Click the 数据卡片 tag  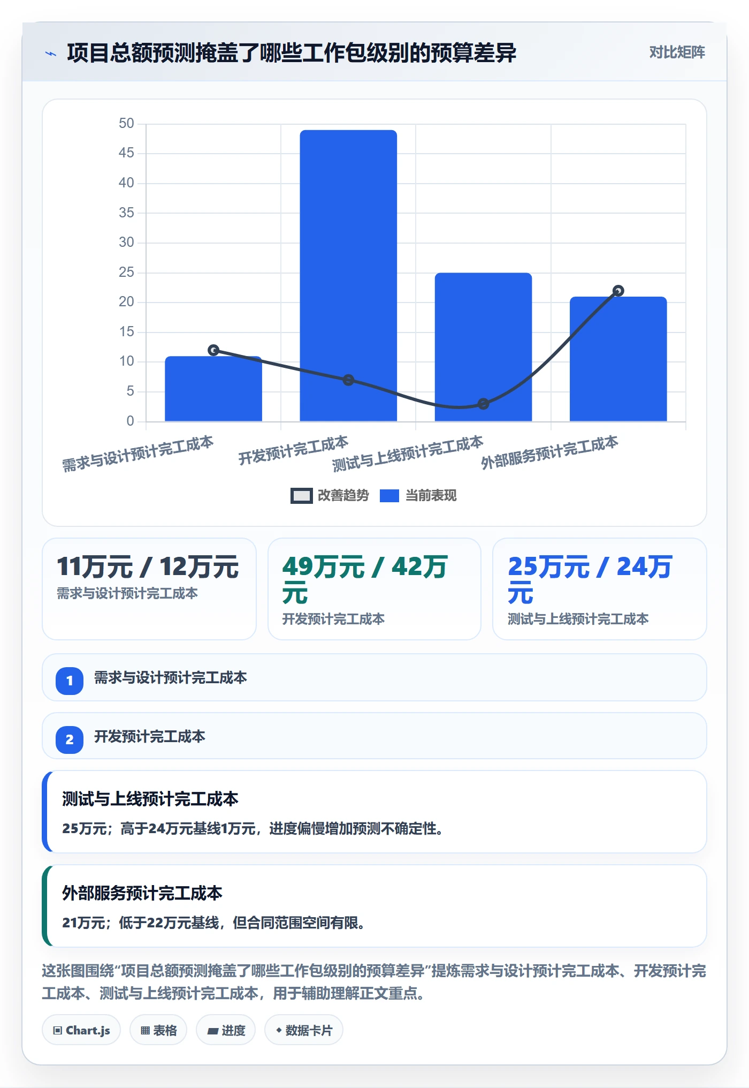[304, 1030]
